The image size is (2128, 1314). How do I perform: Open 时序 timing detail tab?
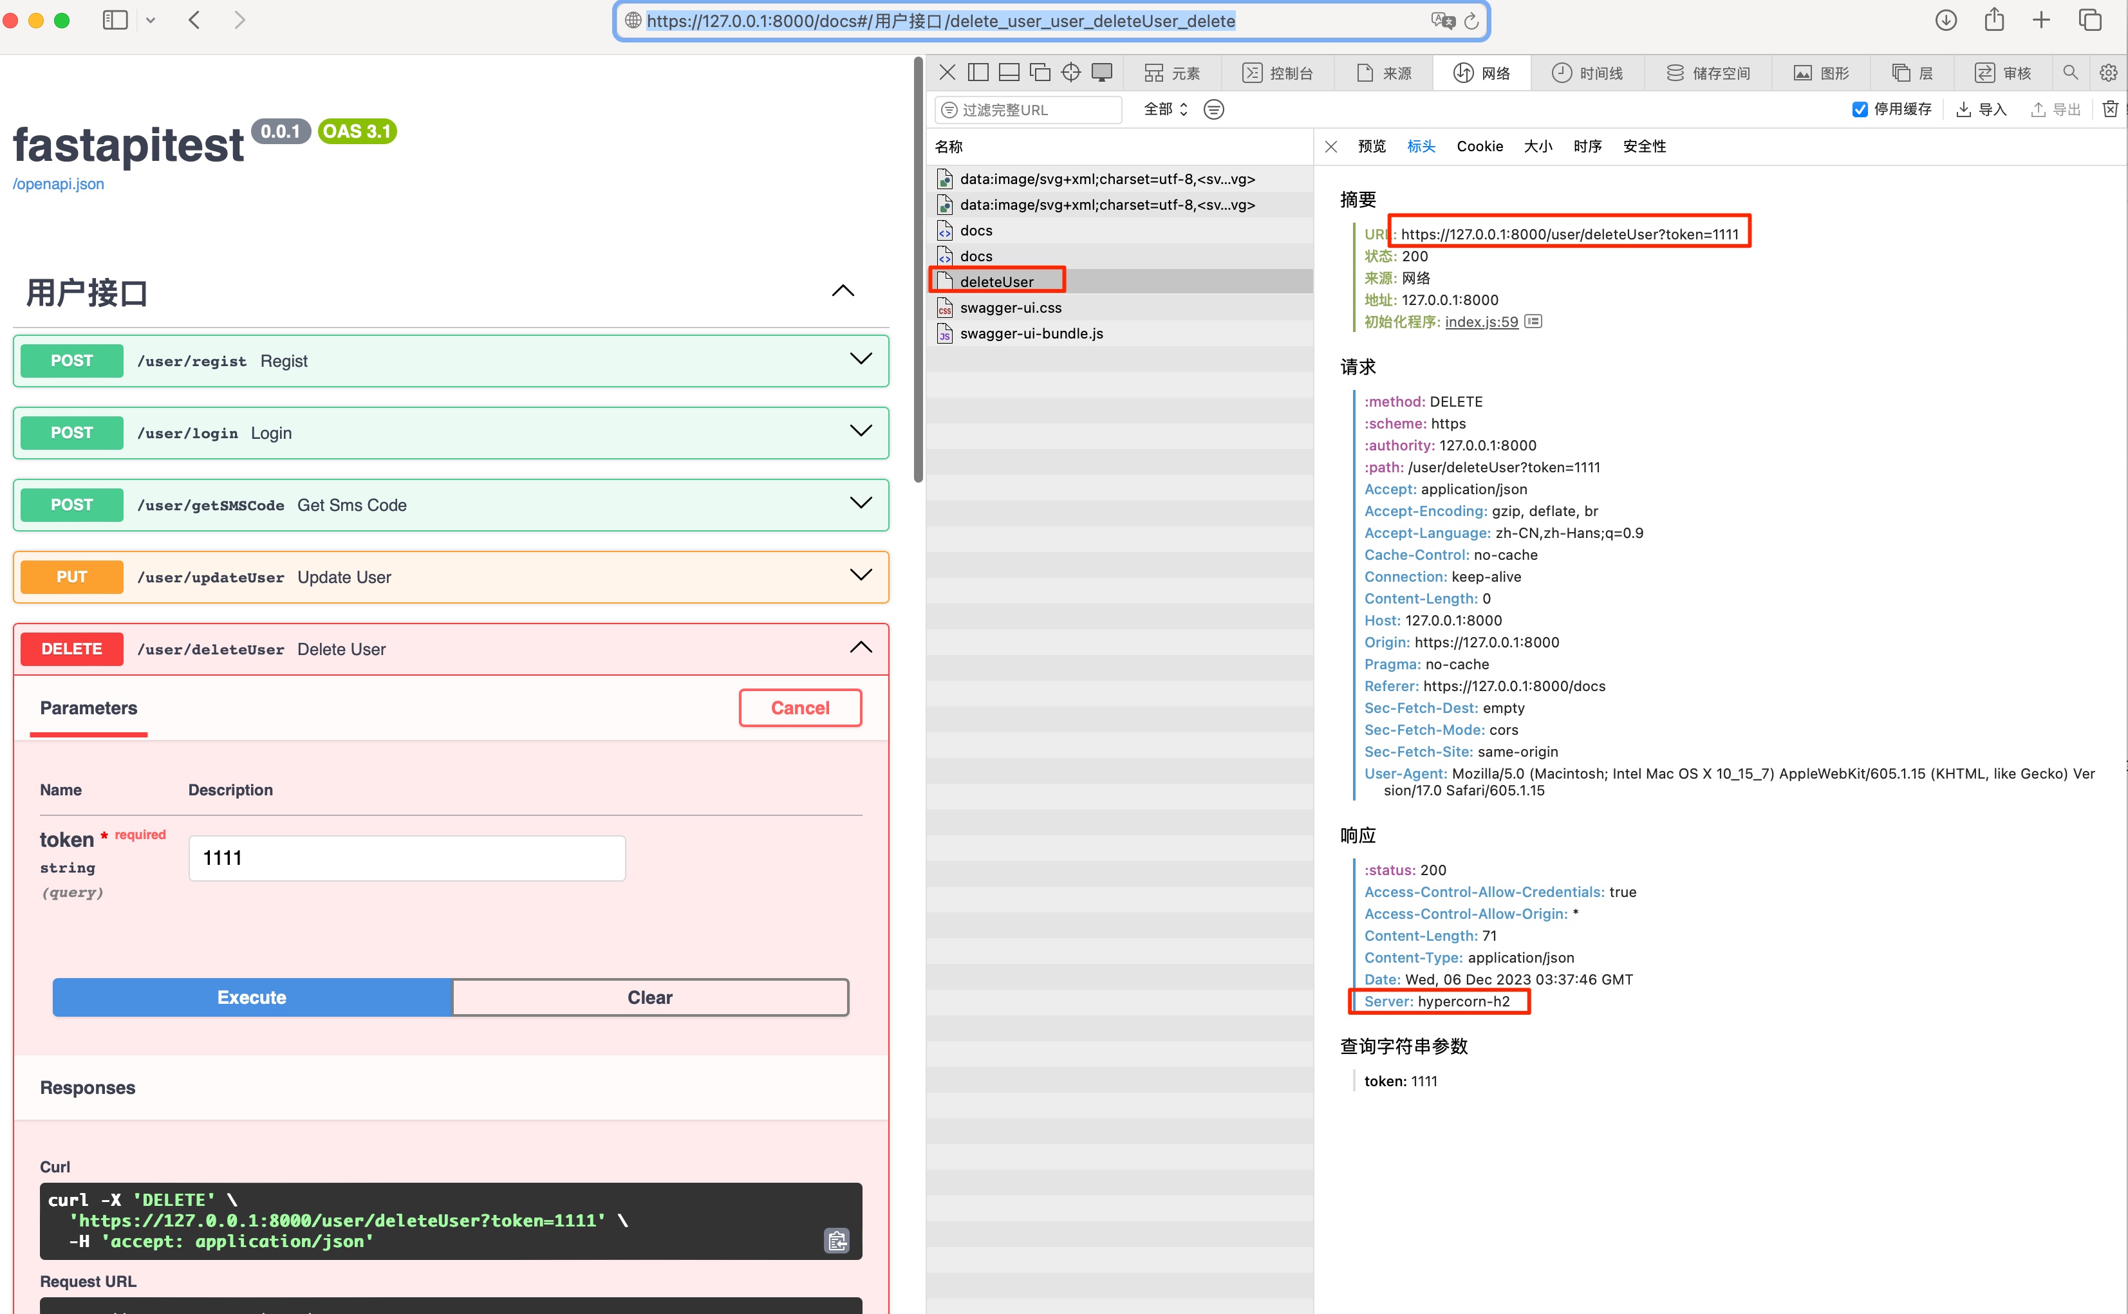(1587, 147)
